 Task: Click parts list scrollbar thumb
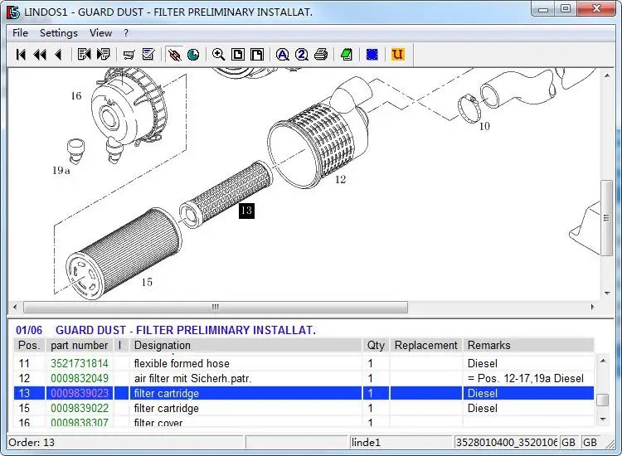click(x=603, y=400)
